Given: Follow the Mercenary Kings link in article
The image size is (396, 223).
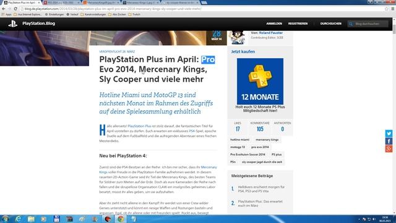Looking at the screenshot, I should (x=158, y=169).
